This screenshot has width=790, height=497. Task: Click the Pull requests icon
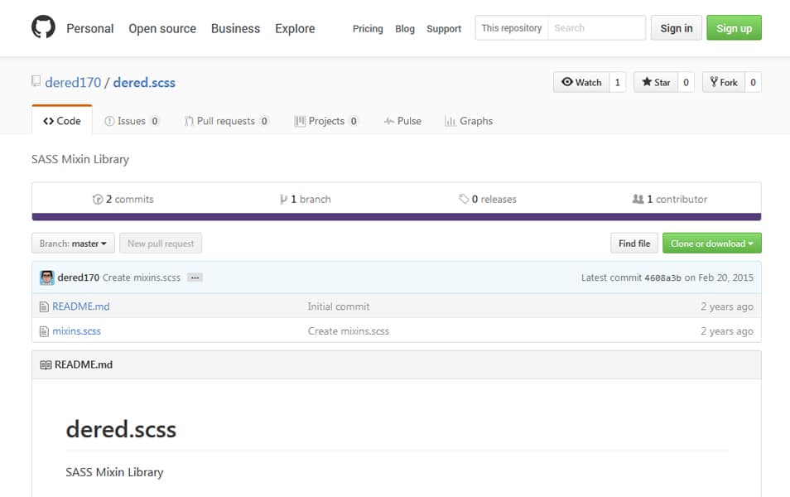click(189, 121)
